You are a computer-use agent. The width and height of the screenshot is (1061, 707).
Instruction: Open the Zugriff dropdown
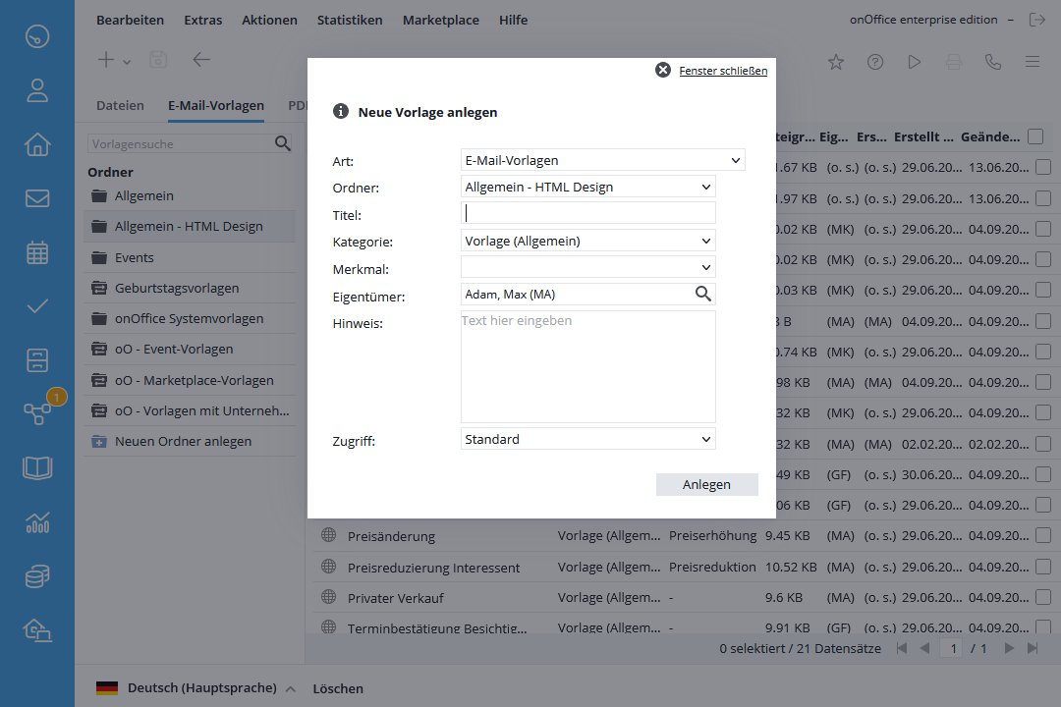click(x=587, y=439)
